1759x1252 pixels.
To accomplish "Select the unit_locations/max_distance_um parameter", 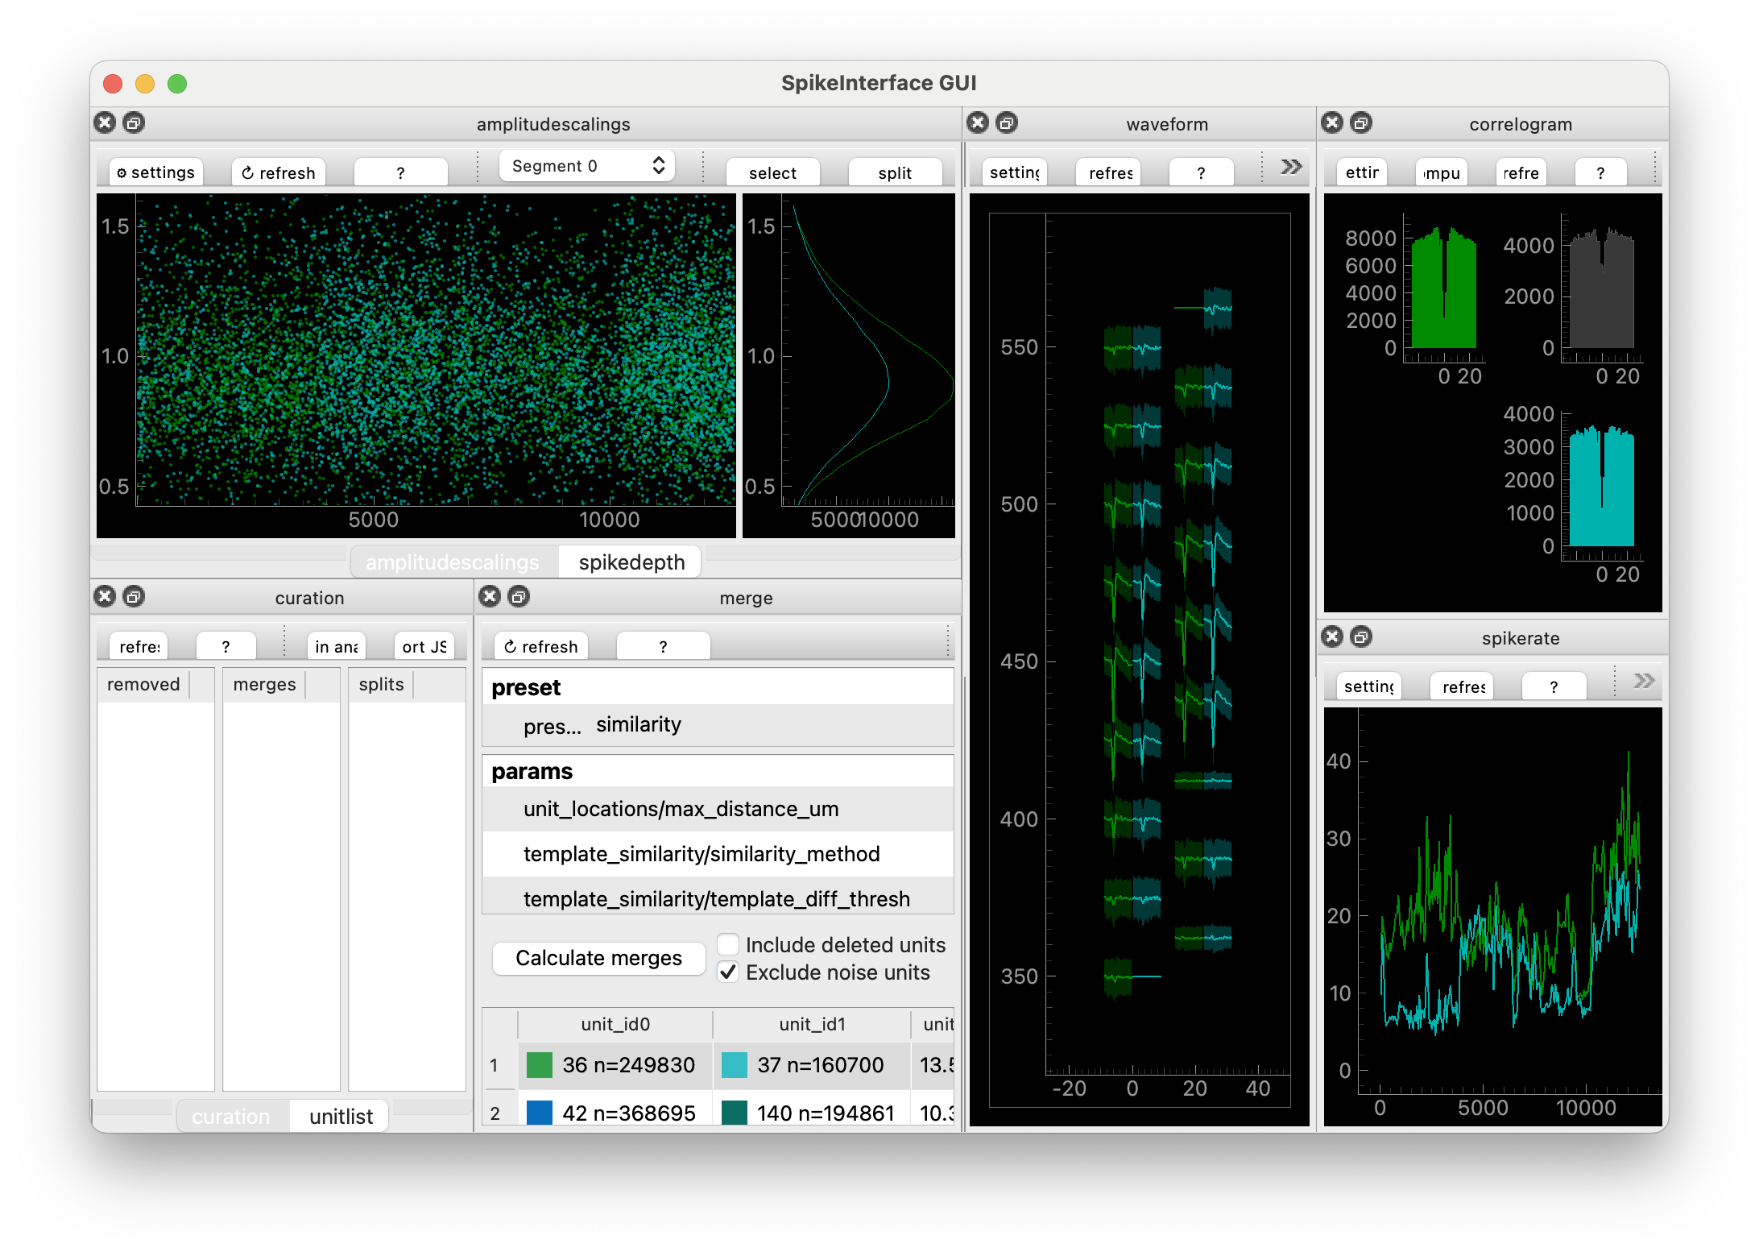I will [718, 809].
